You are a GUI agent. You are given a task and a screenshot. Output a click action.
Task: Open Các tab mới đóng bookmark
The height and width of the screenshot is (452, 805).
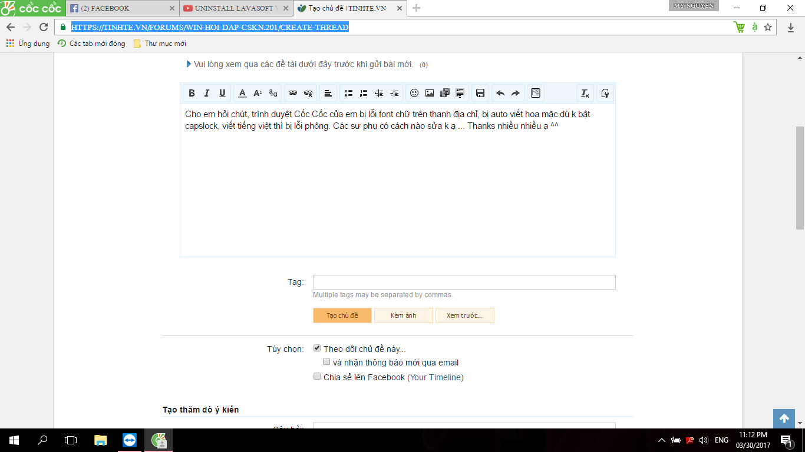(91, 44)
